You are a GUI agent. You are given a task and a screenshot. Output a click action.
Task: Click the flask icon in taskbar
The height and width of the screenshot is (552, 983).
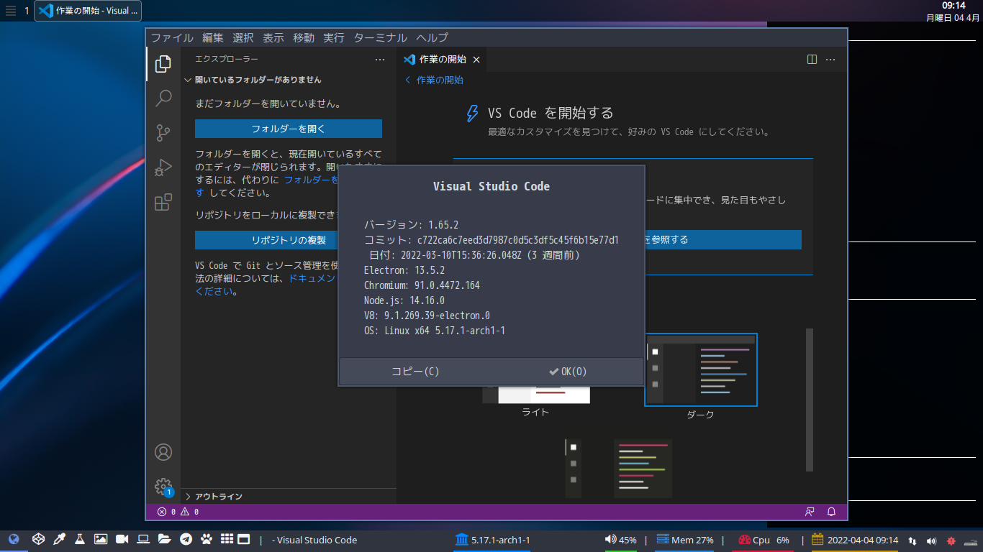(80, 539)
